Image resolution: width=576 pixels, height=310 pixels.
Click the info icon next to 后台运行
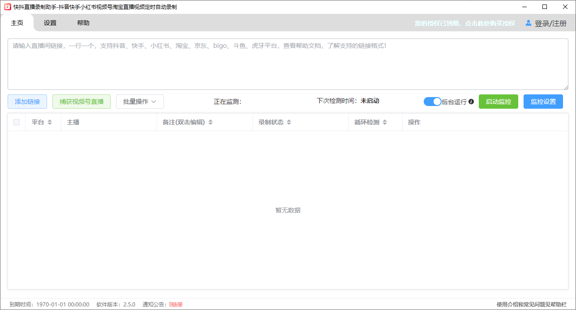pyautogui.click(x=471, y=102)
